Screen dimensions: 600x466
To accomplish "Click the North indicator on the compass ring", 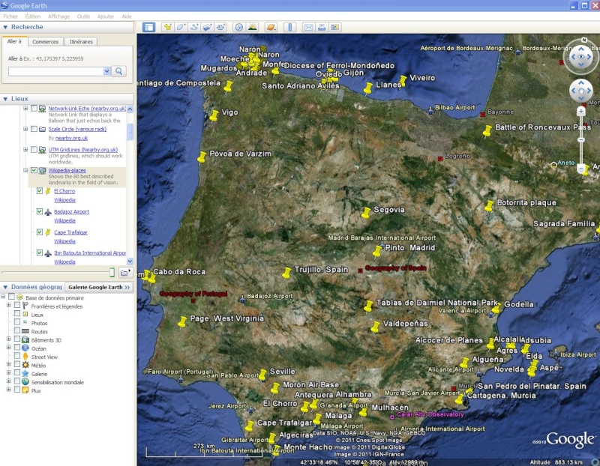I will point(584,40).
